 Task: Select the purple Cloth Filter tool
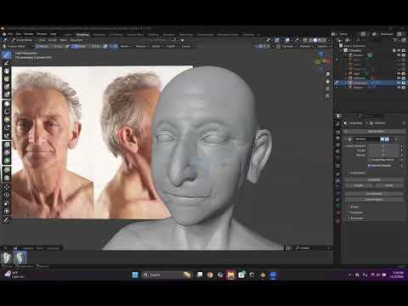tap(7, 152)
